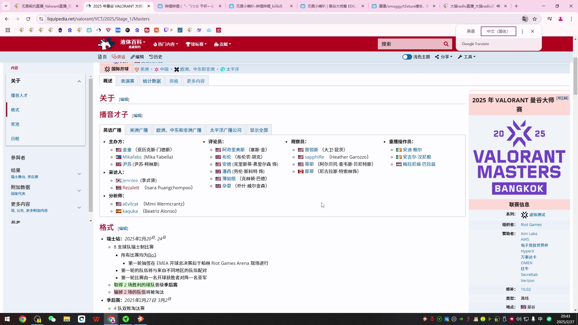The height and width of the screenshot is (325, 578).
Task: Open the Riot Games organizer link
Action: click(x=531, y=225)
